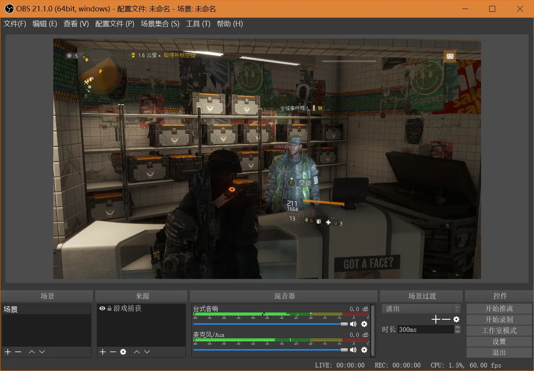The image size is (534, 371).
Task: Add a new scene with plus icon
Action: (x=8, y=352)
